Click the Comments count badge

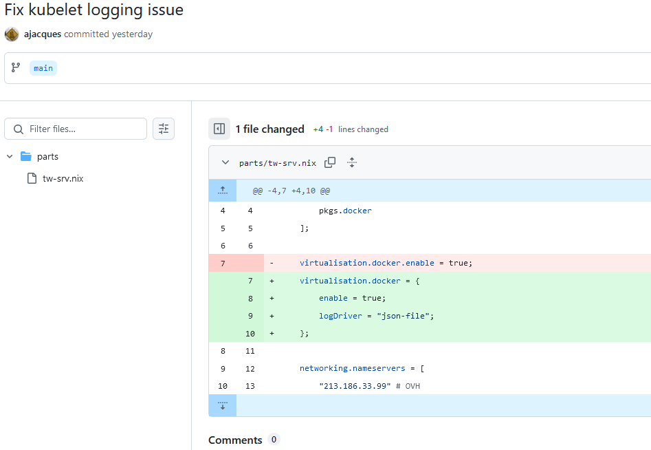(x=274, y=440)
